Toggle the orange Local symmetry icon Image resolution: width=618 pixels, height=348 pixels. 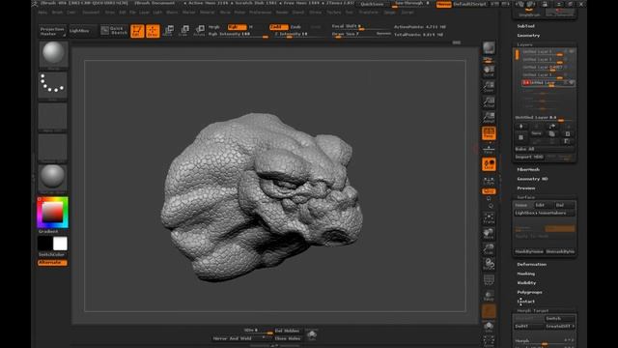click(489, 164)
